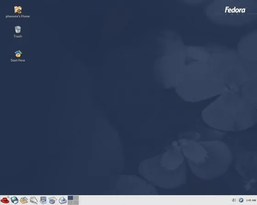The image size is (257, 205).
Task: Switch to the bottom-left workspace
Action: coord(70,202)
